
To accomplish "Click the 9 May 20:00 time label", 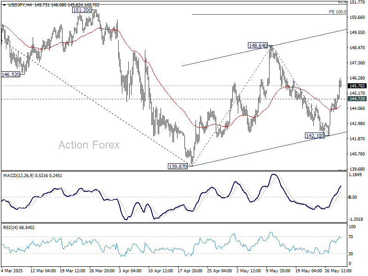I will coord(278,271).
